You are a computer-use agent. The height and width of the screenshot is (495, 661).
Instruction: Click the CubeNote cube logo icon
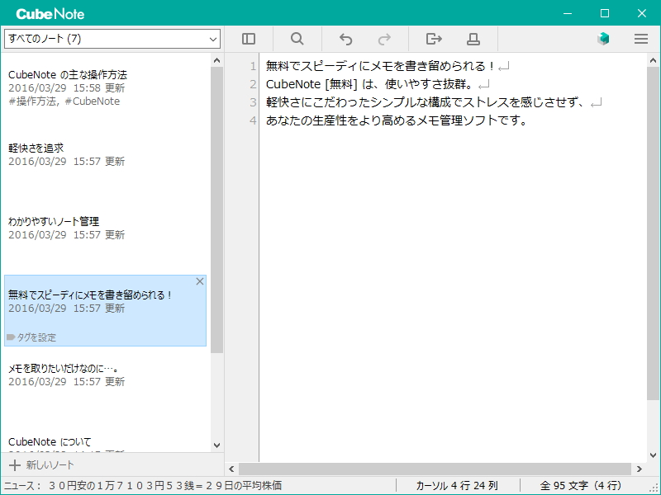[603, 39]
